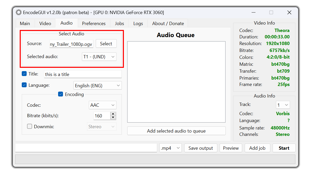The image size is (311, 174).
Task: Click the Select source button
Action: tap(106, 43)
